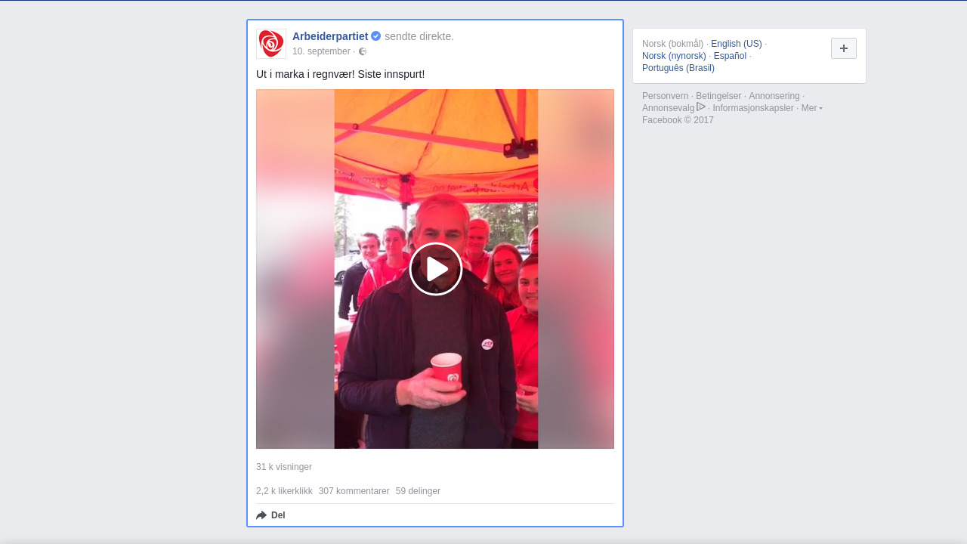This screenshot has height=544, width=967.
Task: Open the Informasjonskapsler footer link
Action: pyautogui.click(x=753, y=108)
